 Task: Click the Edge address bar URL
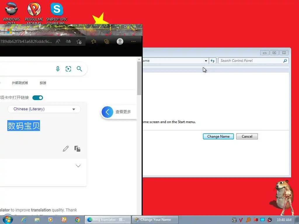26,41
